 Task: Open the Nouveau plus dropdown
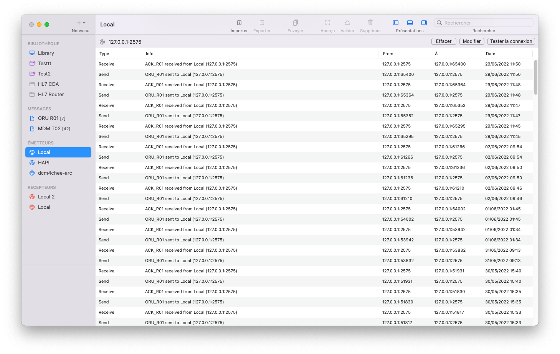81,23
